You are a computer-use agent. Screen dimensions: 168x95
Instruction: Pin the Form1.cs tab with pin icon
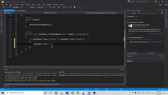coord(11,11)
